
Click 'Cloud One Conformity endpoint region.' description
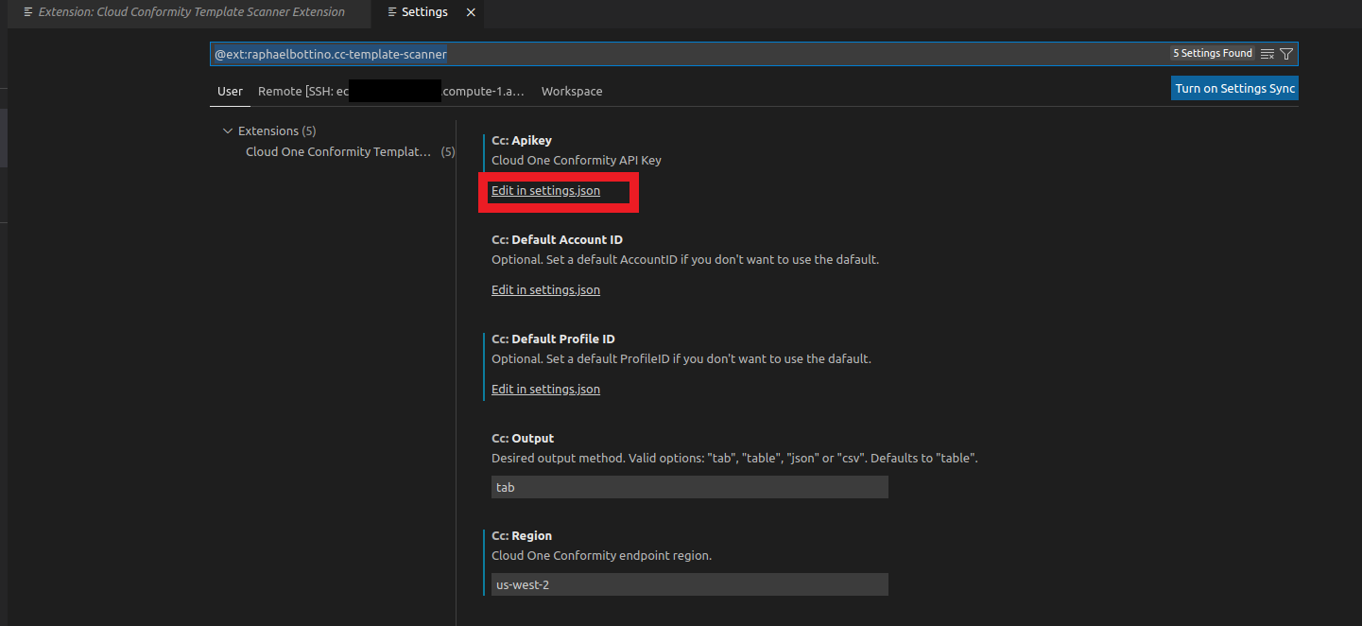pyautogui.click(x=601, y=556)
